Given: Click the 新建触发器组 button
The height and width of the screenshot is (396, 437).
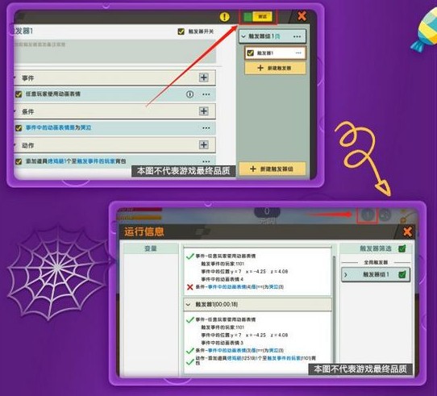Looking at the screenshot, I should tap(273, 169).
